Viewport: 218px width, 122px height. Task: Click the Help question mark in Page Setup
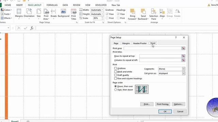[x=176, y=38]
